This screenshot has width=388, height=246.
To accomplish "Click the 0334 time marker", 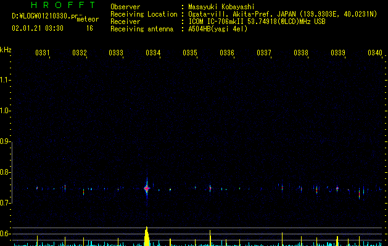I will tap(153, 53).
